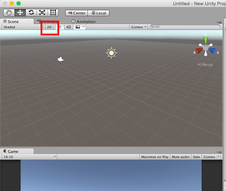This screenshot has width=226, height=191.
Task: Click the gizmo center cube
Action: coord(206,48)
